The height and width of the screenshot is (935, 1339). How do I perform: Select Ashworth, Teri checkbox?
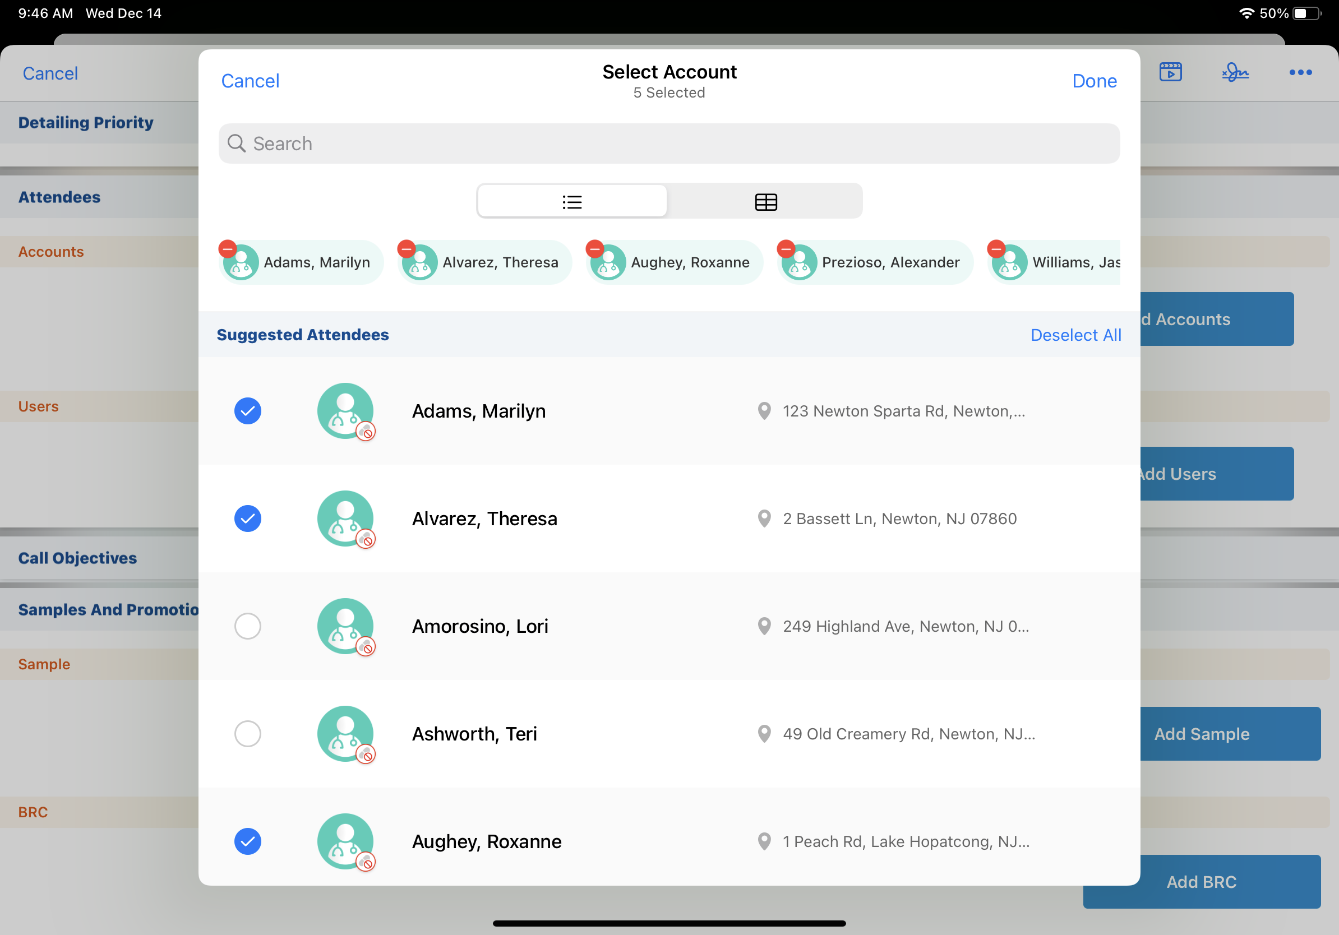247,733
